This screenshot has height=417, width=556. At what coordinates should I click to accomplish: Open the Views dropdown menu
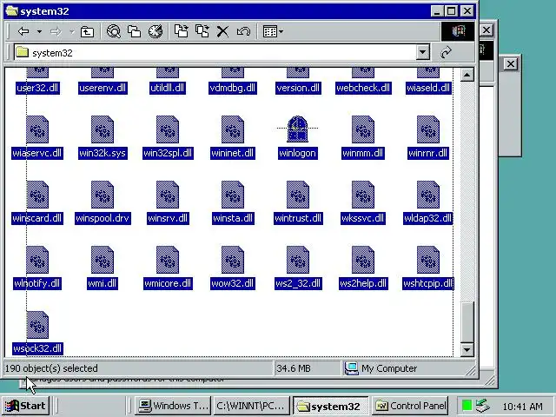click(x=273, y=31)
